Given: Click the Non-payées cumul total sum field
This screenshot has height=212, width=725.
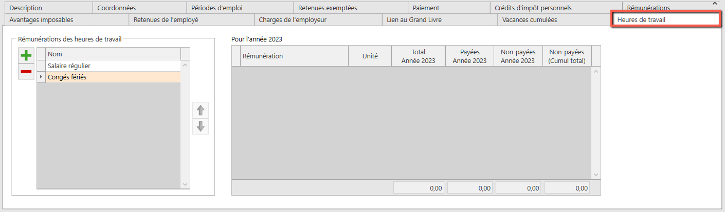Looking at the screenshot, I should [x=567, y=188].
